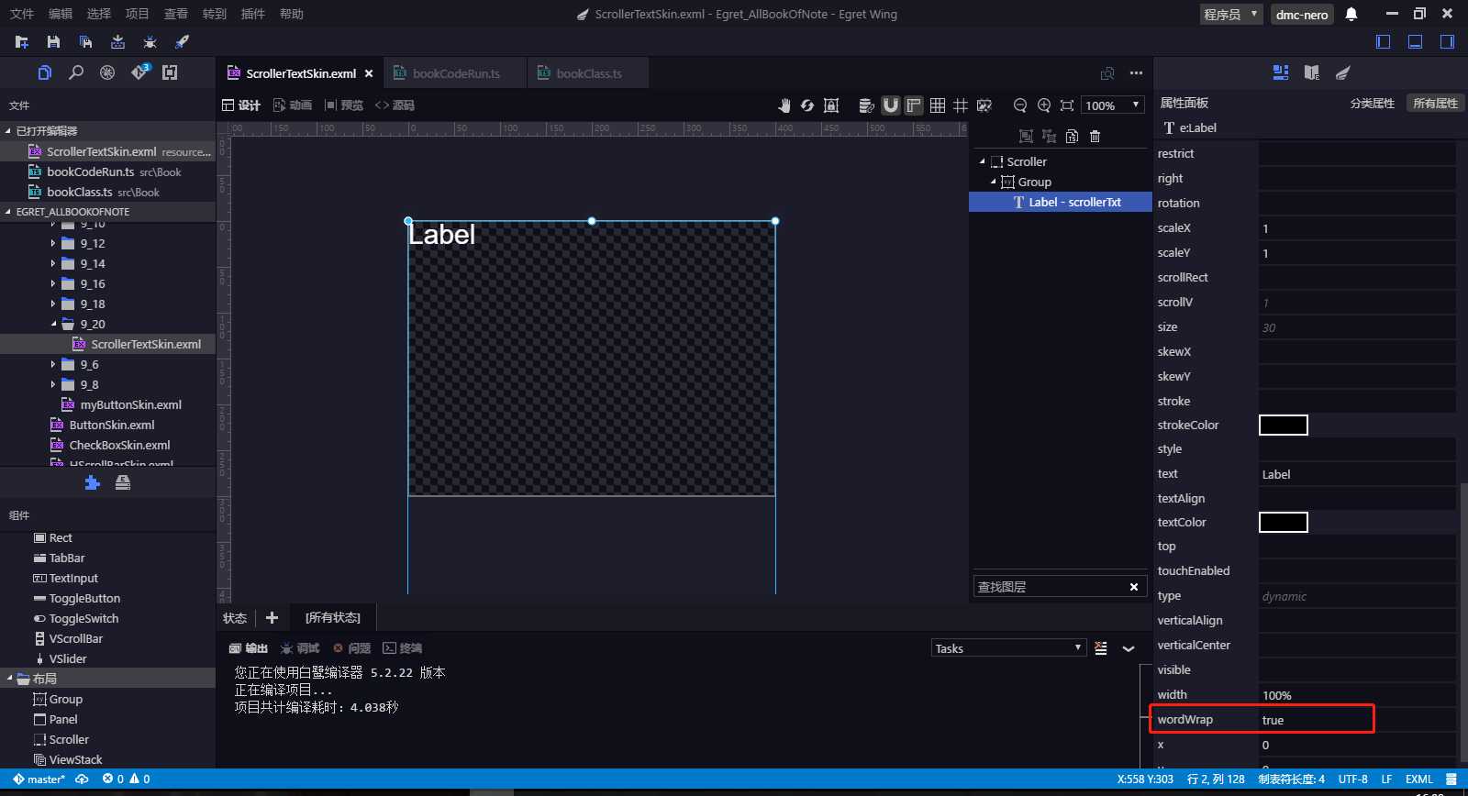The image size is (1468, 796).
Task: Click the properties panel icon in right header
Action: 1281,72
